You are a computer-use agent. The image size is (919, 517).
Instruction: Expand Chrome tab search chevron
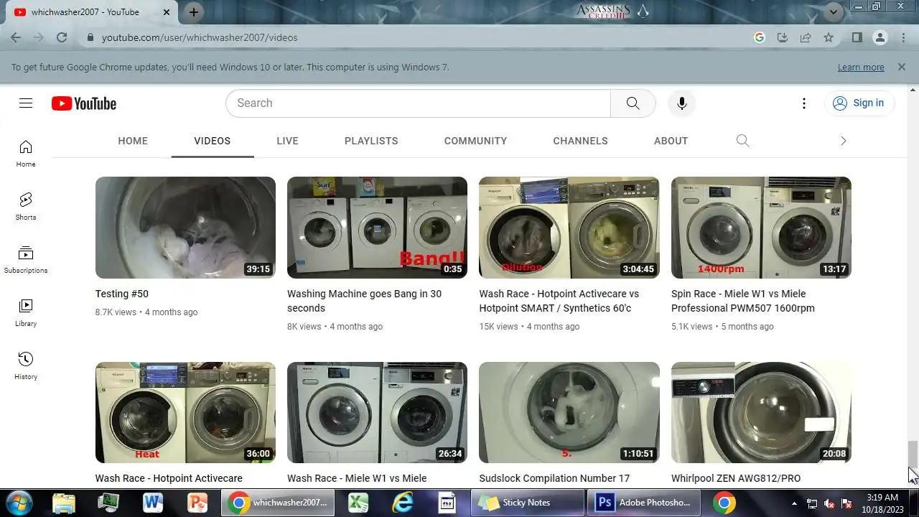[834, 12]
